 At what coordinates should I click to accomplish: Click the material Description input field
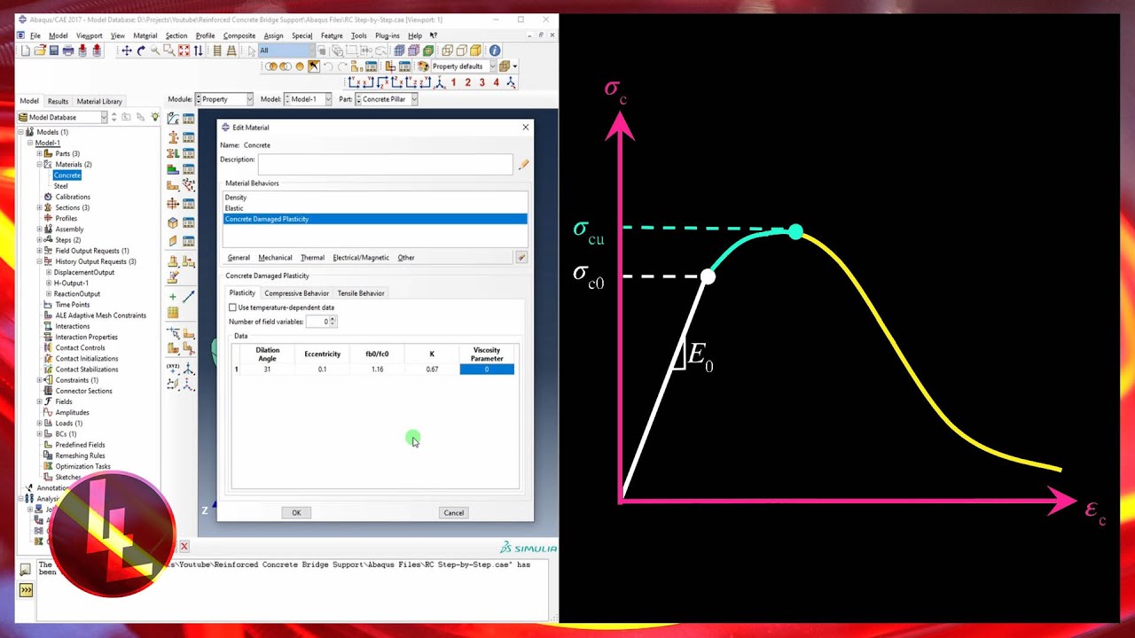pos(386,164)
